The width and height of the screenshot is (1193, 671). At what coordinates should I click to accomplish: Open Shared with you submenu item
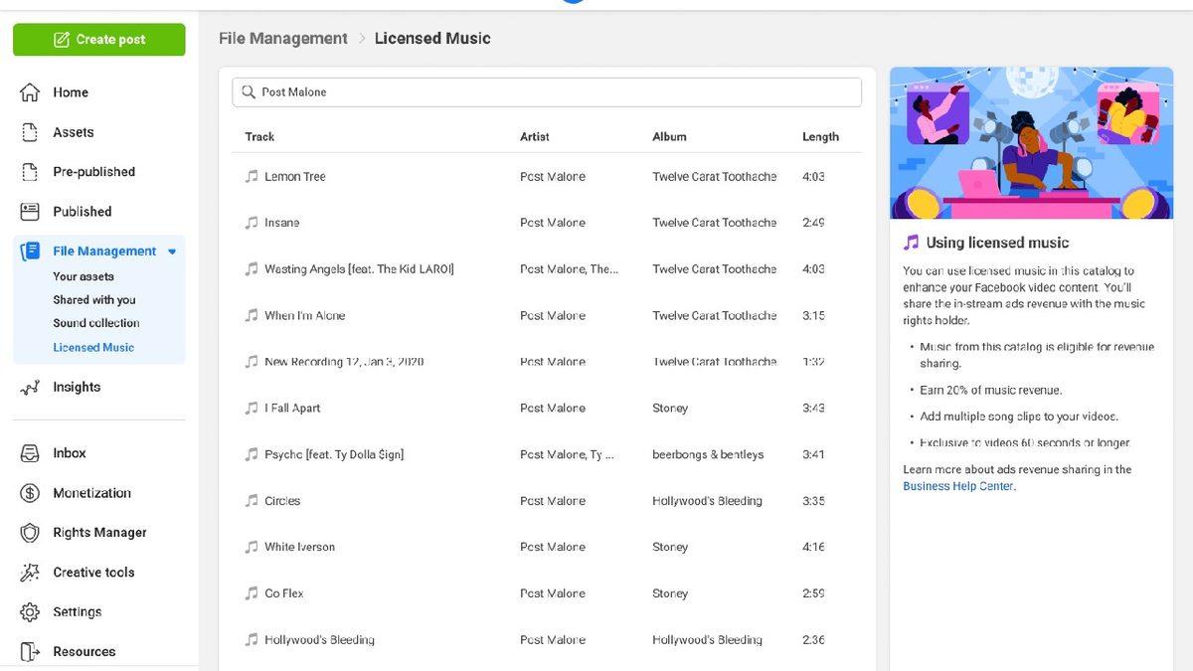(94, 300)
